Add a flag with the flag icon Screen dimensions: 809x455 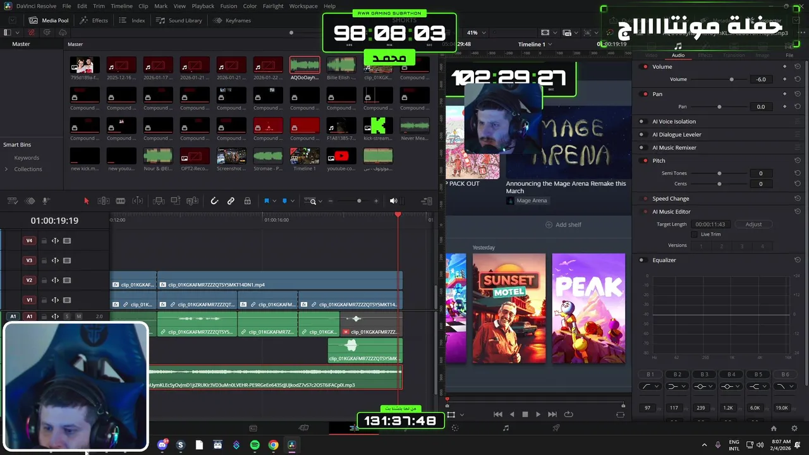tap(266, 201)
